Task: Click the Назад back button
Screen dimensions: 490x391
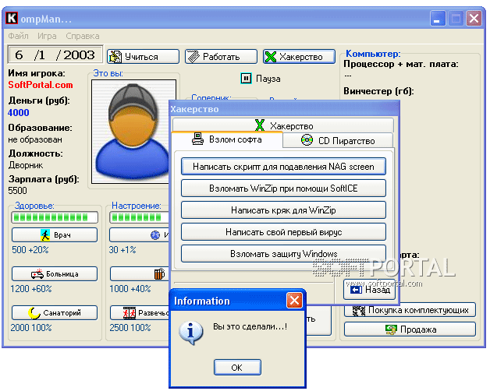Action: tap(369, 290)
